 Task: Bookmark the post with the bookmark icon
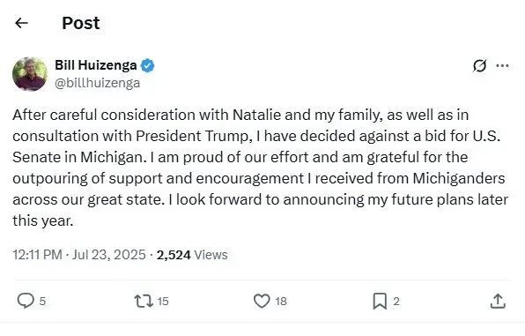point(380,301)
